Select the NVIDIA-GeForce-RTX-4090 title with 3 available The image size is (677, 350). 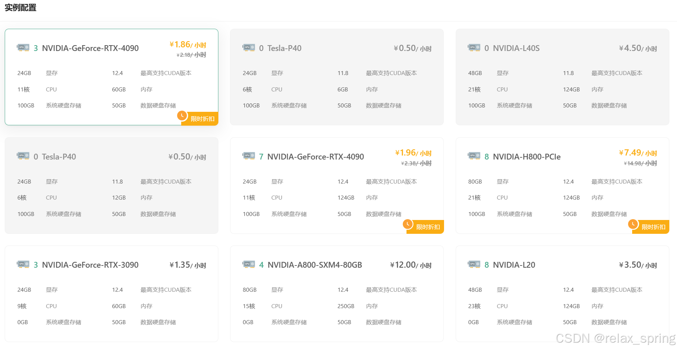pyautogui.click(x=90, y=48)
